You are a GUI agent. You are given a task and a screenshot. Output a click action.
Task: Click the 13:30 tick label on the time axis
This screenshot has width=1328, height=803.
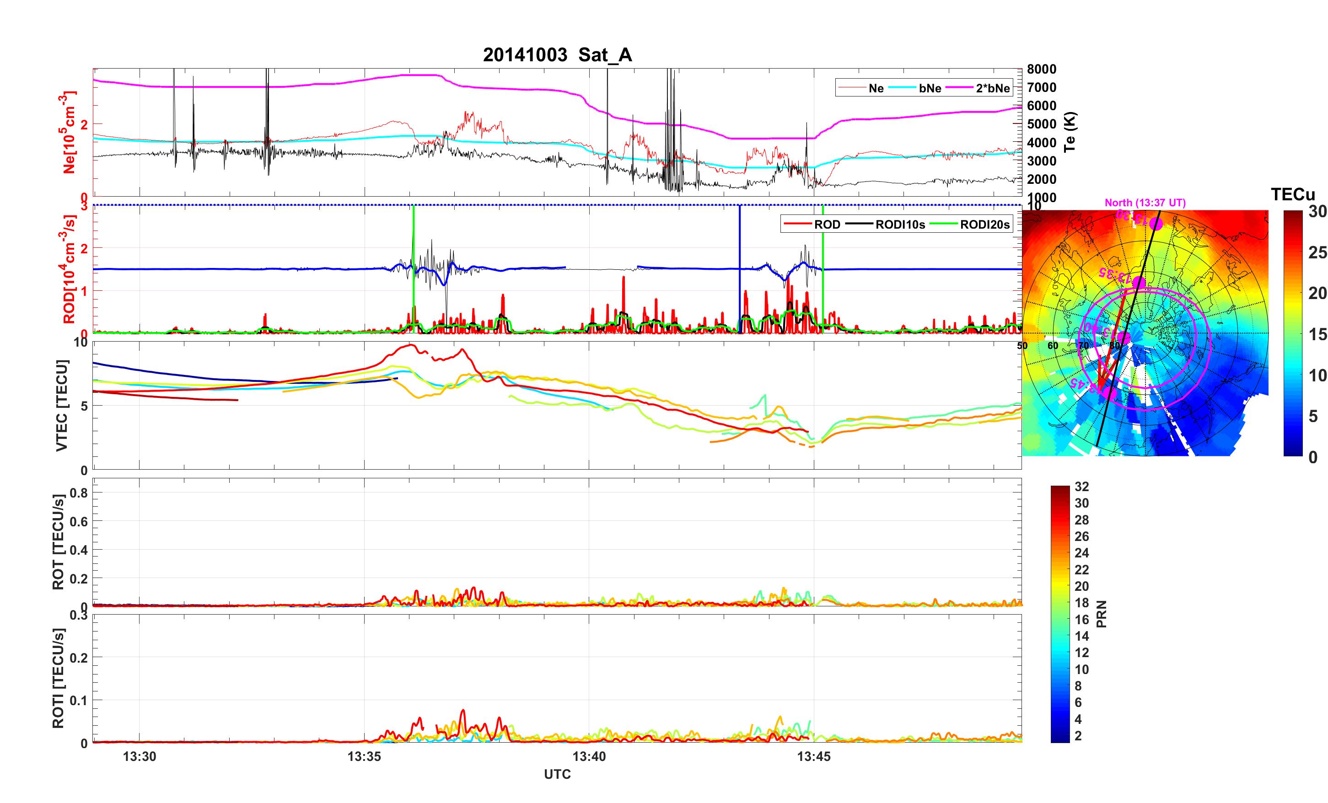coord(139,756)
